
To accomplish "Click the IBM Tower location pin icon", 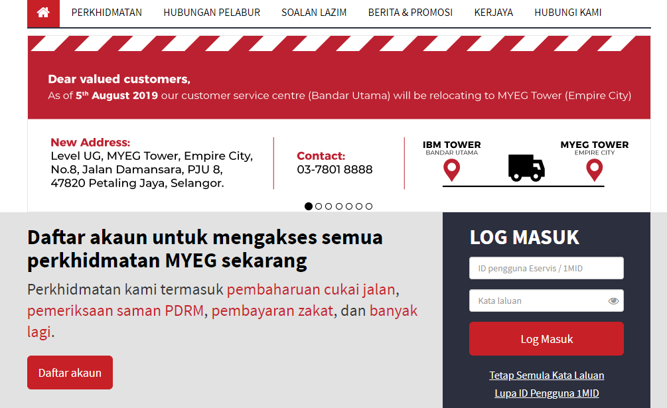I will click(x=451, y=170).
